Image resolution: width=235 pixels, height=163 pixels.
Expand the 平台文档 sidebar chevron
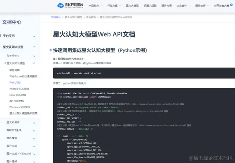point(34,36)
